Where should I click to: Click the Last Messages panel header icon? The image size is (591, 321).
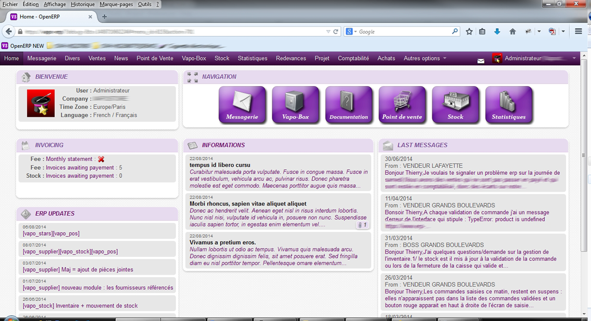point(388,145)
